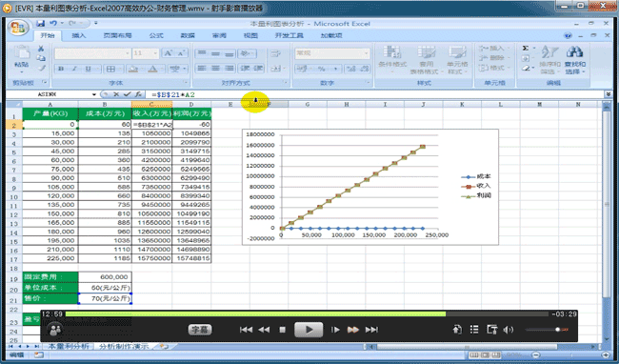Skip to the next track in the player
This screenshot has width=619, height=364.
371,330
